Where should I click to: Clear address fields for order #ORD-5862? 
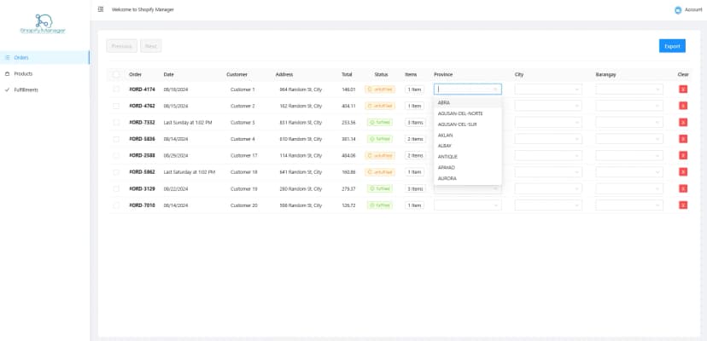(x=683, y=172)
